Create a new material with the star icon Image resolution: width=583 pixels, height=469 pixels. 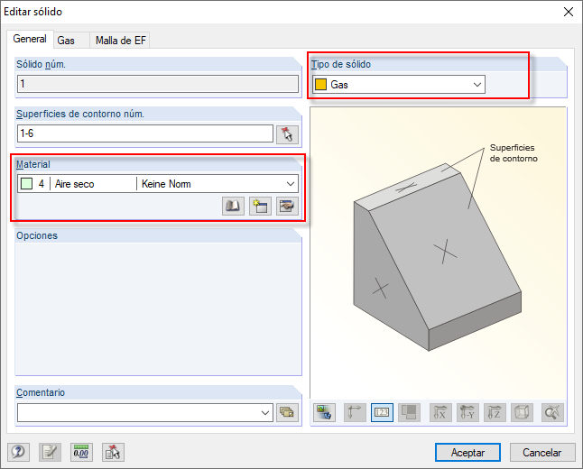260,207
